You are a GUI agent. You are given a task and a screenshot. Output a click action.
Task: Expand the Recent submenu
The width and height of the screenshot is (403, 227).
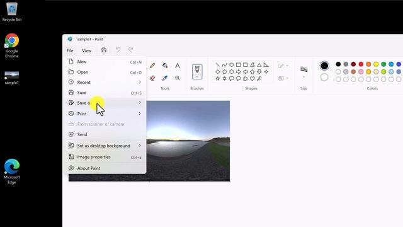coord(106,83)
